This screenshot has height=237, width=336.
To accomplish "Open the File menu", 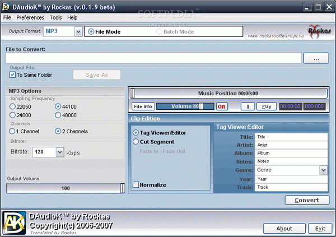I will (x=7, y=17).
